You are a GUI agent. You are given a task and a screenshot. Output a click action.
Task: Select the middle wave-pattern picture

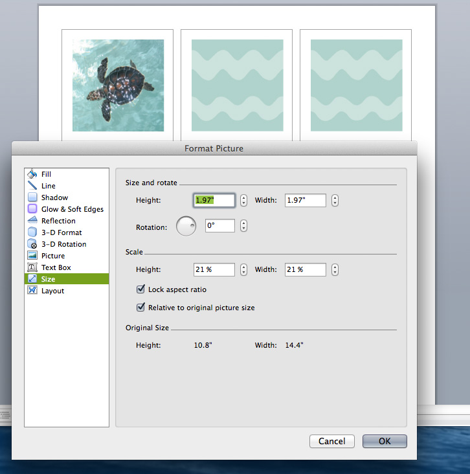[x=238, y=85]
